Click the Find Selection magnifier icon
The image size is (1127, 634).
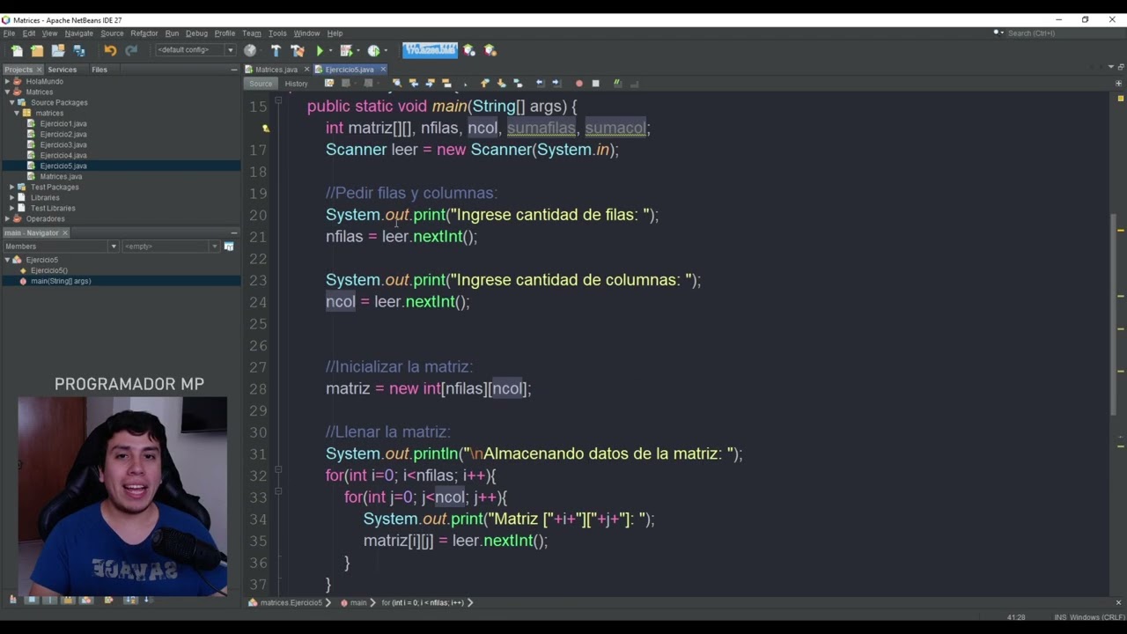point(397,84)
